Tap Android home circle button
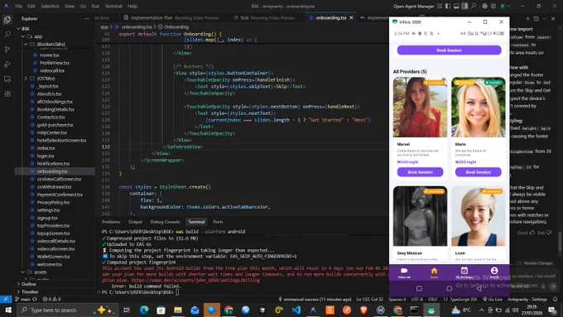Screen dimensions: 563x317 pos(450,288)
